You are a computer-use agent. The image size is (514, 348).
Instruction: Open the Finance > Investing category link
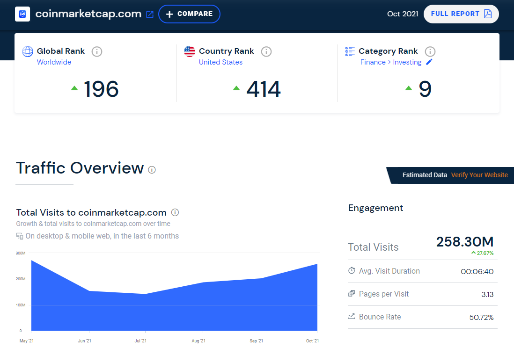click(x=391, y=62)
